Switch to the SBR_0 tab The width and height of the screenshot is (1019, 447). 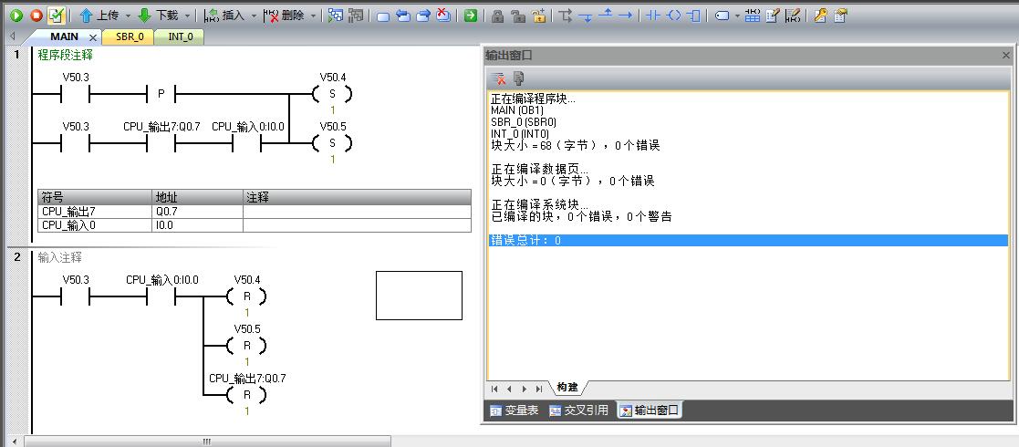tap(130, 37)
